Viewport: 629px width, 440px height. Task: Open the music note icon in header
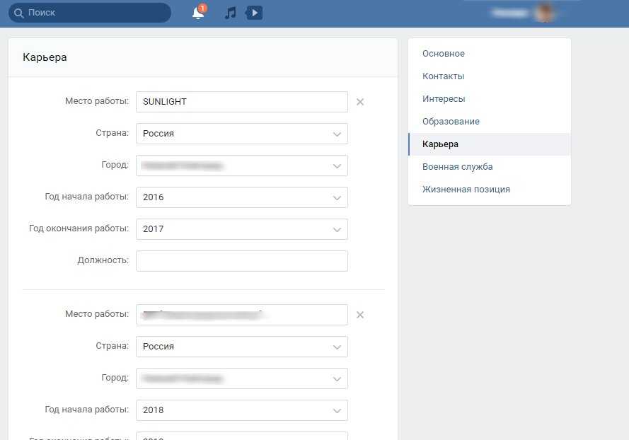point(230,13)
